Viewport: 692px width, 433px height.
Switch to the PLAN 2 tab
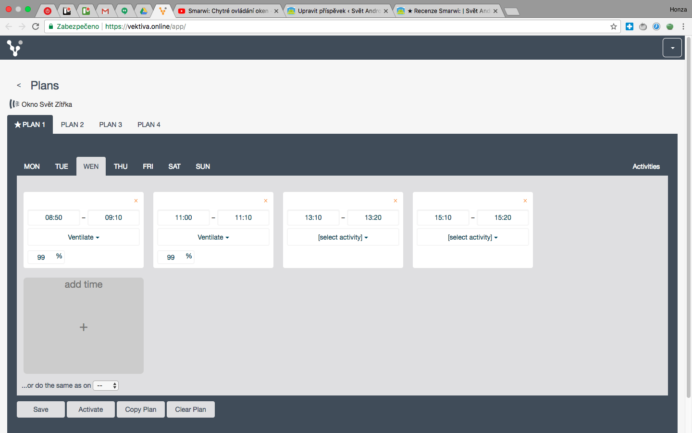click(72, 125)
